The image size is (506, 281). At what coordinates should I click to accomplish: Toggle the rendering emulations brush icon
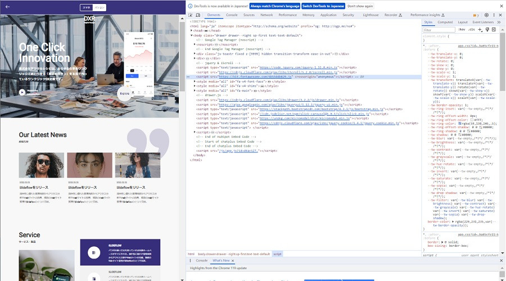tap(487, 30)
